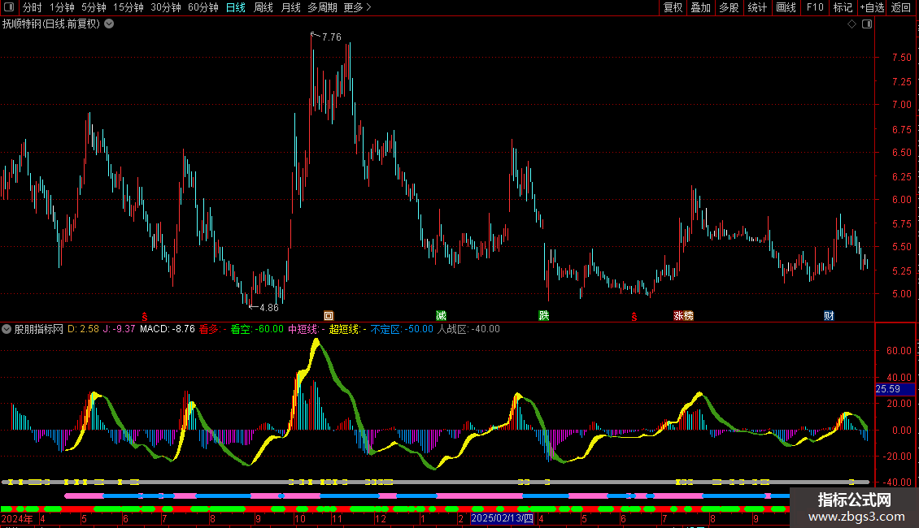The width and height of the screenshot is (919, 528).
Task: Click the 7.76 high price label
Action: pyautogui.click(x=331, y=37)
